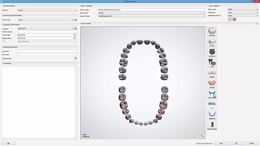Click the Model icon in the sidebar

pos(212,105)
